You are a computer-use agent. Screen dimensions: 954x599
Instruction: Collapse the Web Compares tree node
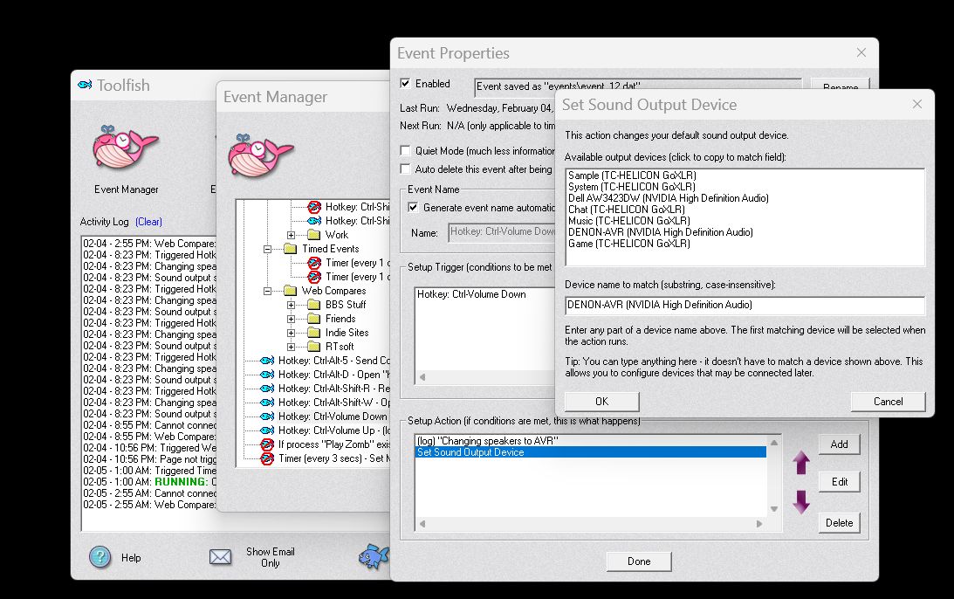(x=267, y=291)
